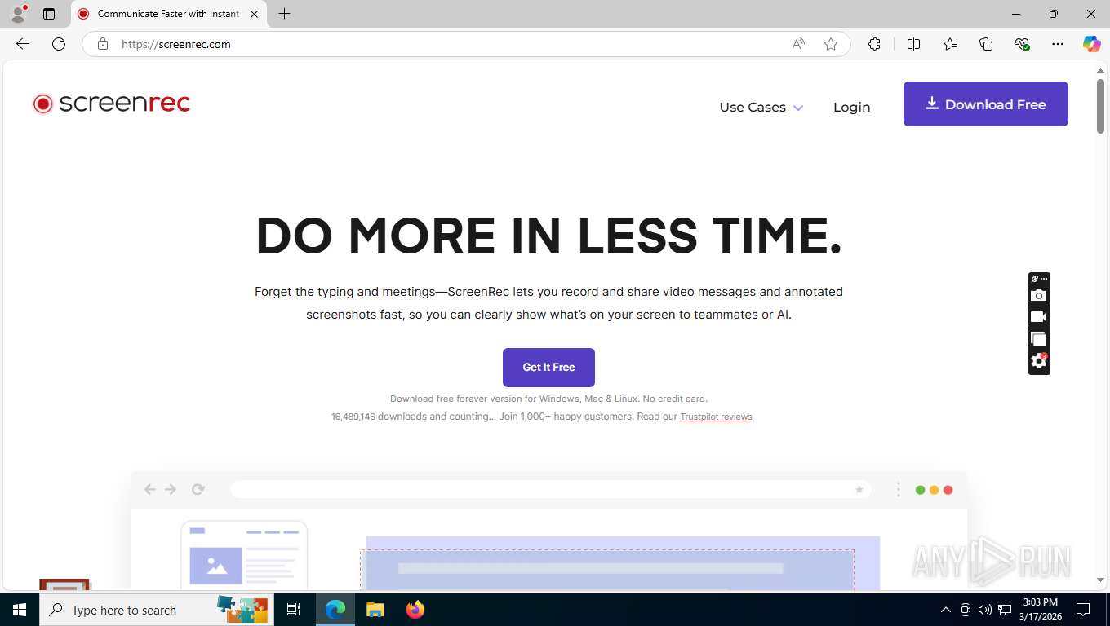This screenshot has height=626, width=1110.
Task: Open File Explorer from the taskbar
Action: 375,610
